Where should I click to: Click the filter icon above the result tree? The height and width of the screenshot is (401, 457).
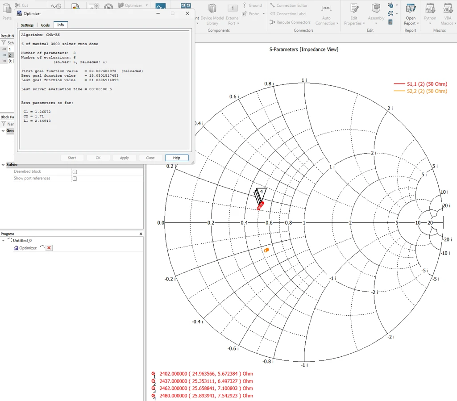click(x=4, y=42)
